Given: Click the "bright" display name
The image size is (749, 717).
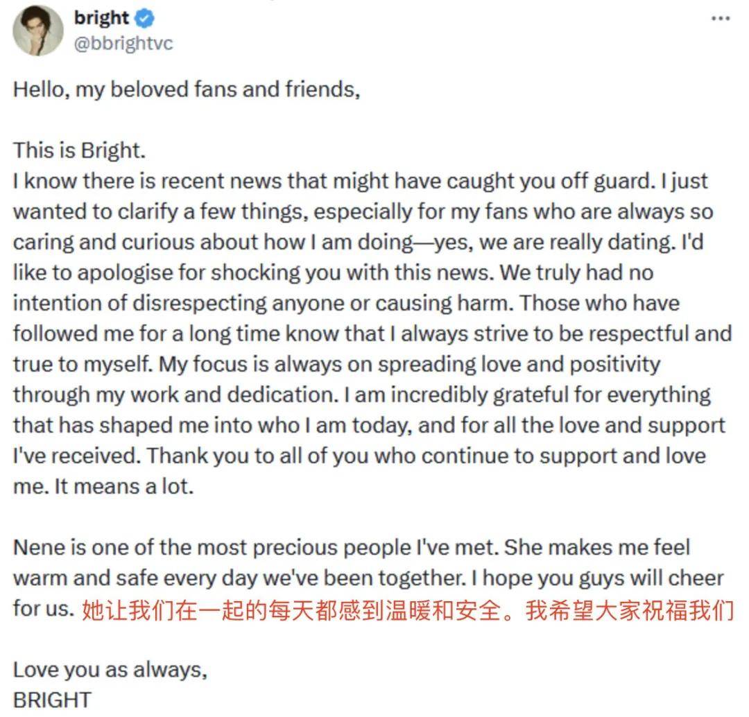Looking at the screenshot, I should point(101,18).
